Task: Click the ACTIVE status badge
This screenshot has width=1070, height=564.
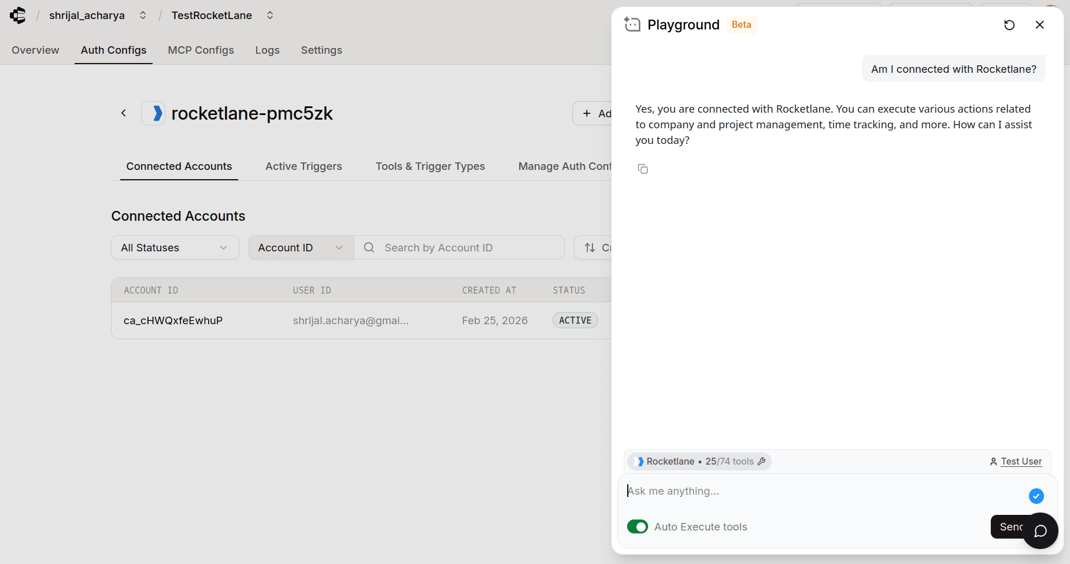Action: click(575, 320)
